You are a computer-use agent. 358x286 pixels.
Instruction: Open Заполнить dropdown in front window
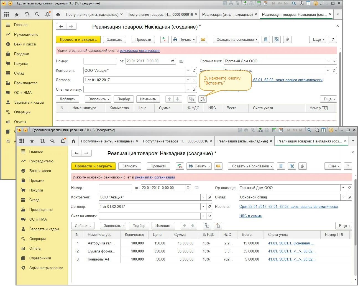[x=113, y=226]
